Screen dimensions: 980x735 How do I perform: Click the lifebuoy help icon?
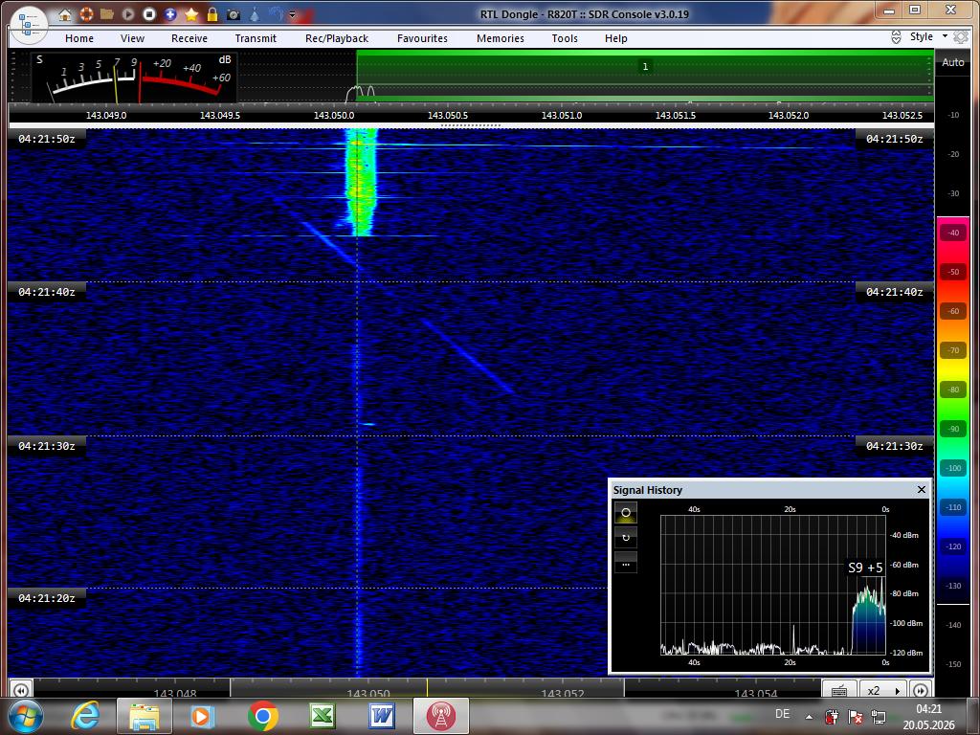coord(86,13)
